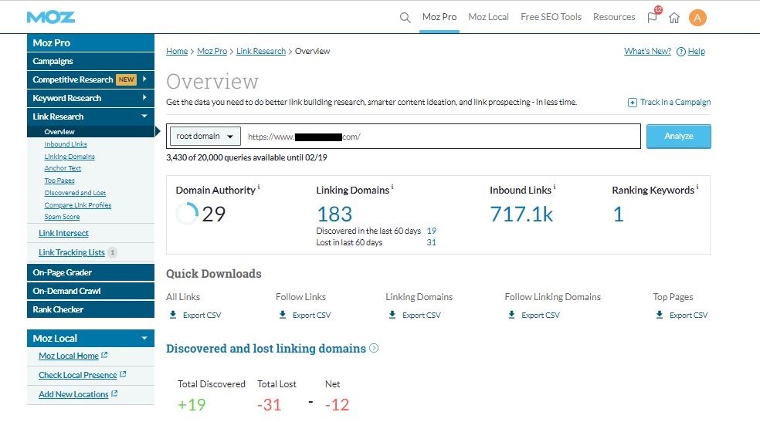Open Rank Checker in sidebar
The image size is (760, 422).
coord(90,309)
